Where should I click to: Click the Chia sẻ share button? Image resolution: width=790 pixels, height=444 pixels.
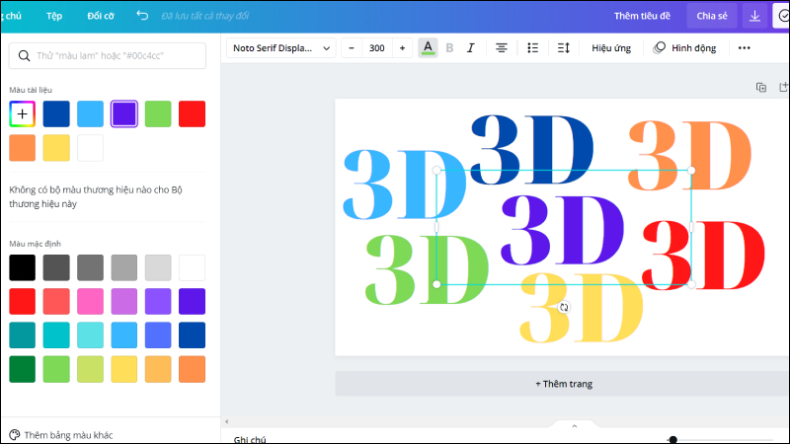coord(712,16)
